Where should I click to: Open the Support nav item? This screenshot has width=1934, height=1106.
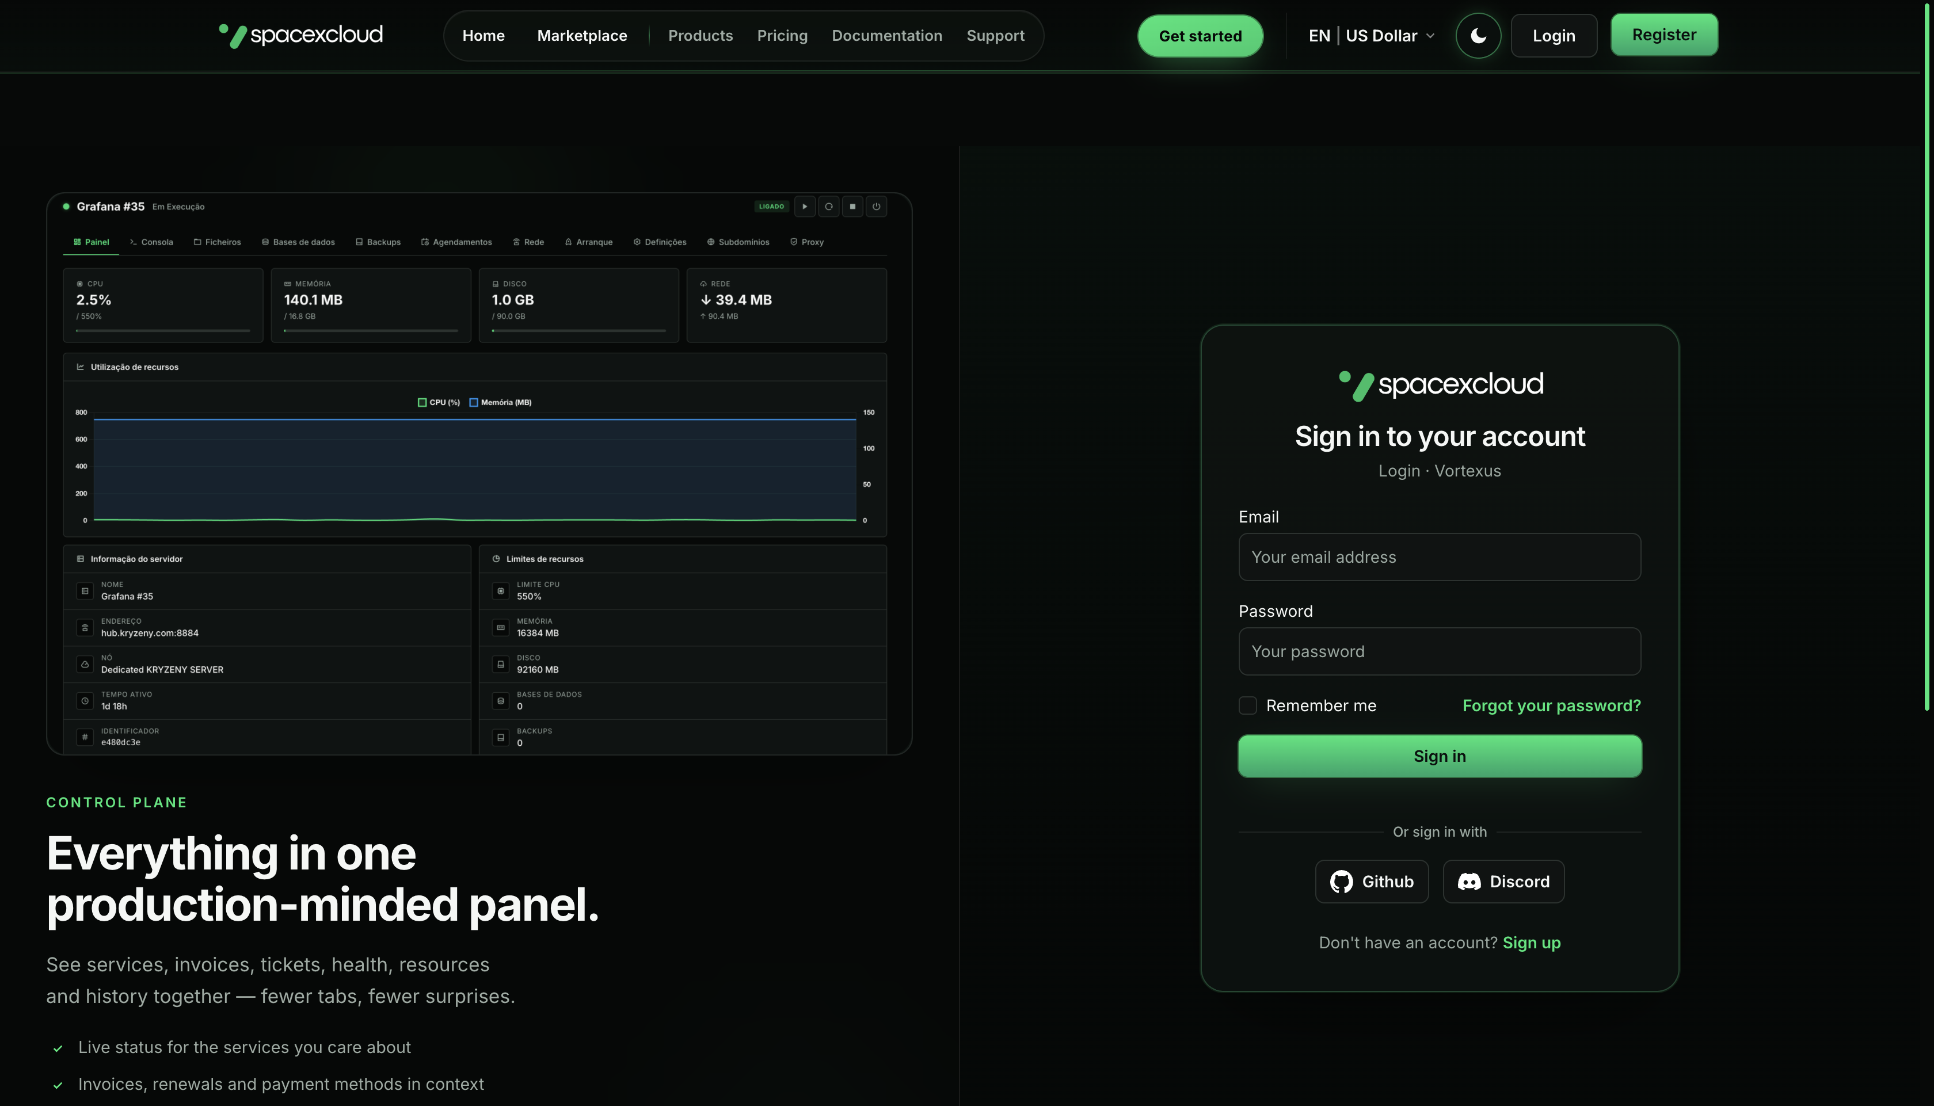(x=995, y=36)
